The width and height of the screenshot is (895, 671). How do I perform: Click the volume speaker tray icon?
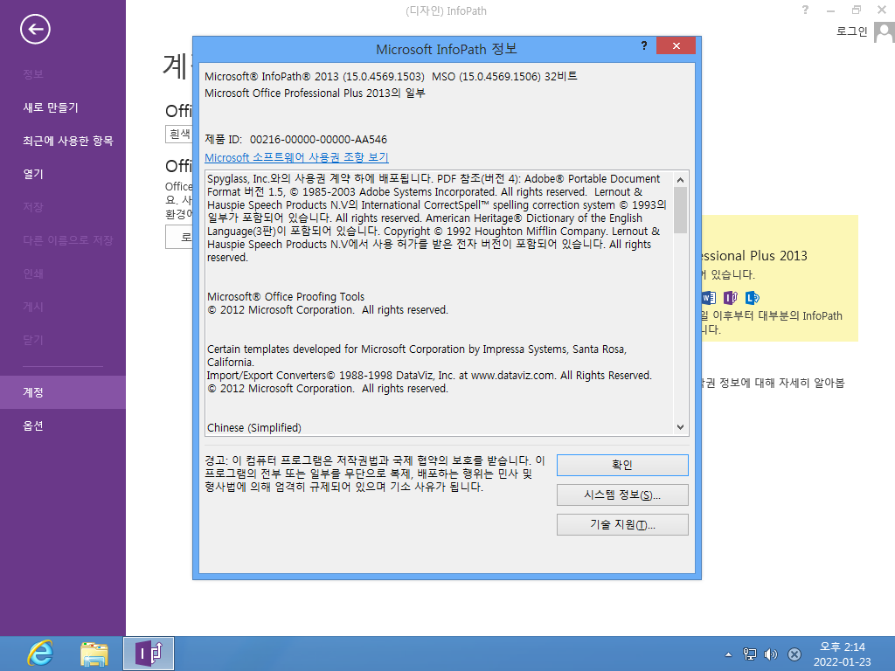point(771,654)
